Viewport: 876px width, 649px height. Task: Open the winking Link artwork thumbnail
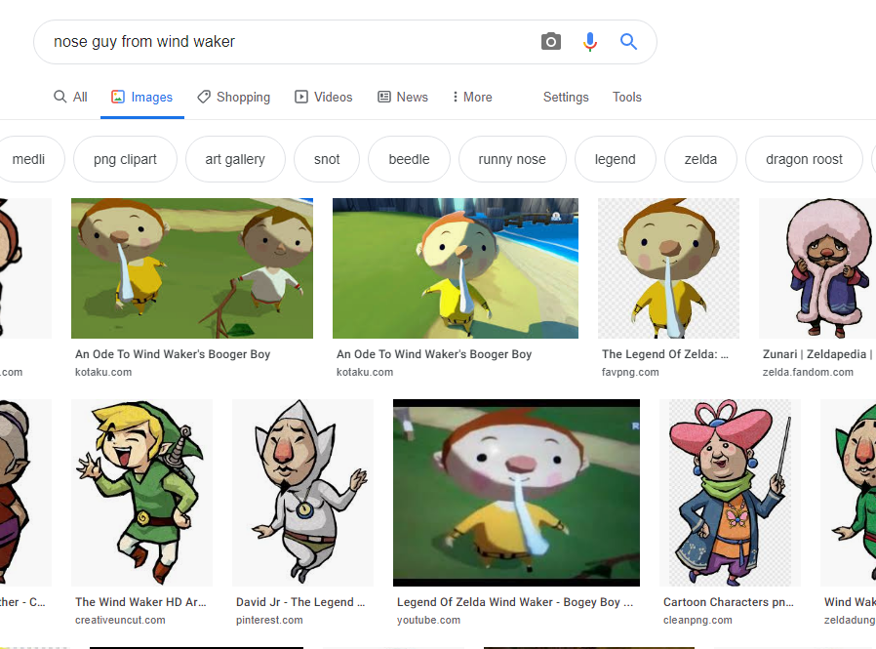coord(141,493)
